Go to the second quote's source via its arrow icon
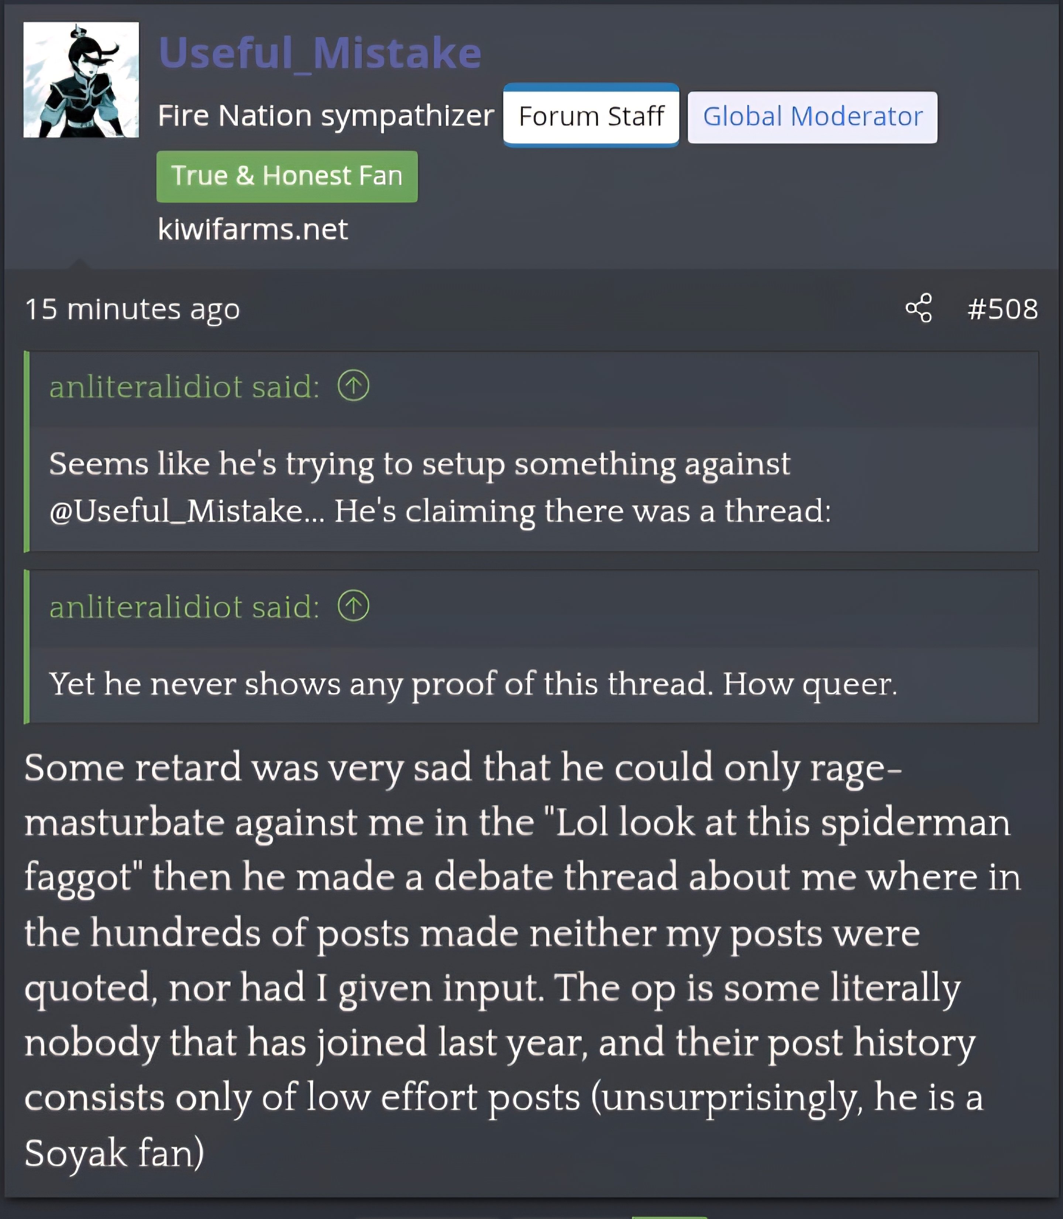 354,606
